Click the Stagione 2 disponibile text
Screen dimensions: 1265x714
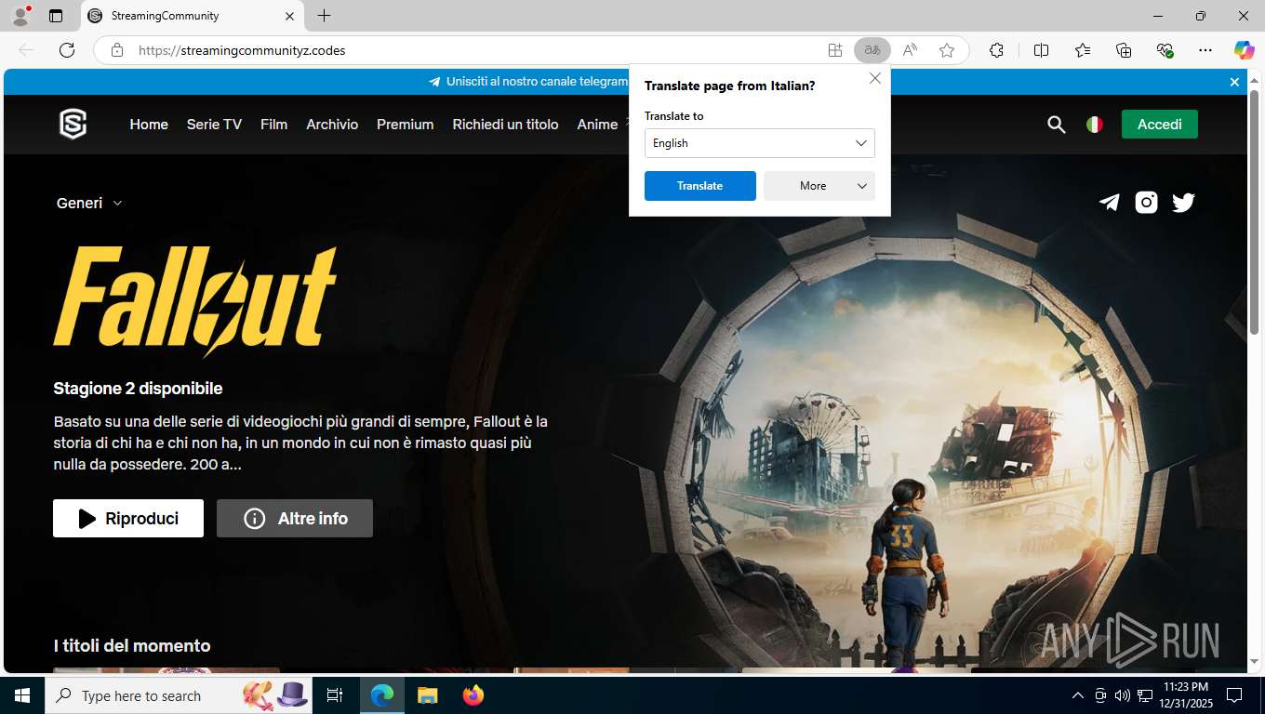pos(138,388)
